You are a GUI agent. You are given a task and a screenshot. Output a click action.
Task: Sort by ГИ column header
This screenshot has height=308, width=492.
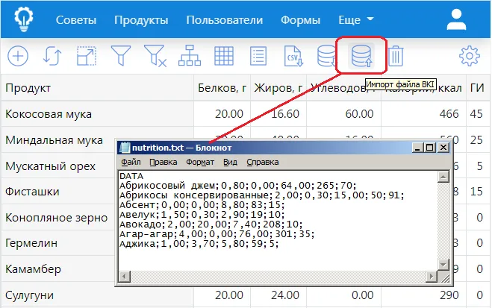[x=477, y=88]
